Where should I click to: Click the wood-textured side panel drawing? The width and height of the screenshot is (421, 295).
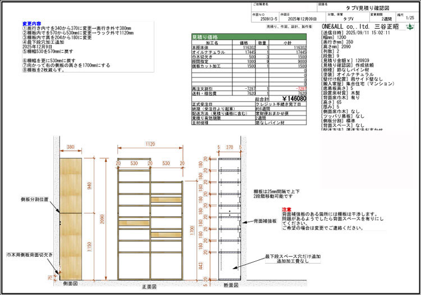(71, 219)
